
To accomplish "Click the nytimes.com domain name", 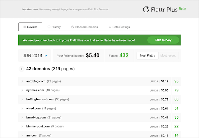I will click(x=35, y=90).
